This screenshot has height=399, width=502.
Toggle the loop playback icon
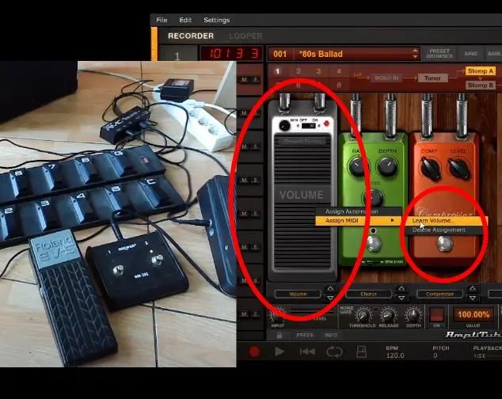point(334,351)
